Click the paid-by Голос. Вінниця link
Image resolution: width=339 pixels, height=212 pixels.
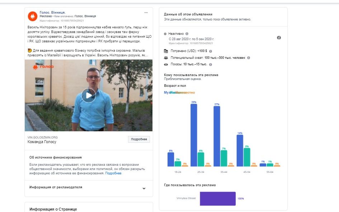(x=85, y=16)
